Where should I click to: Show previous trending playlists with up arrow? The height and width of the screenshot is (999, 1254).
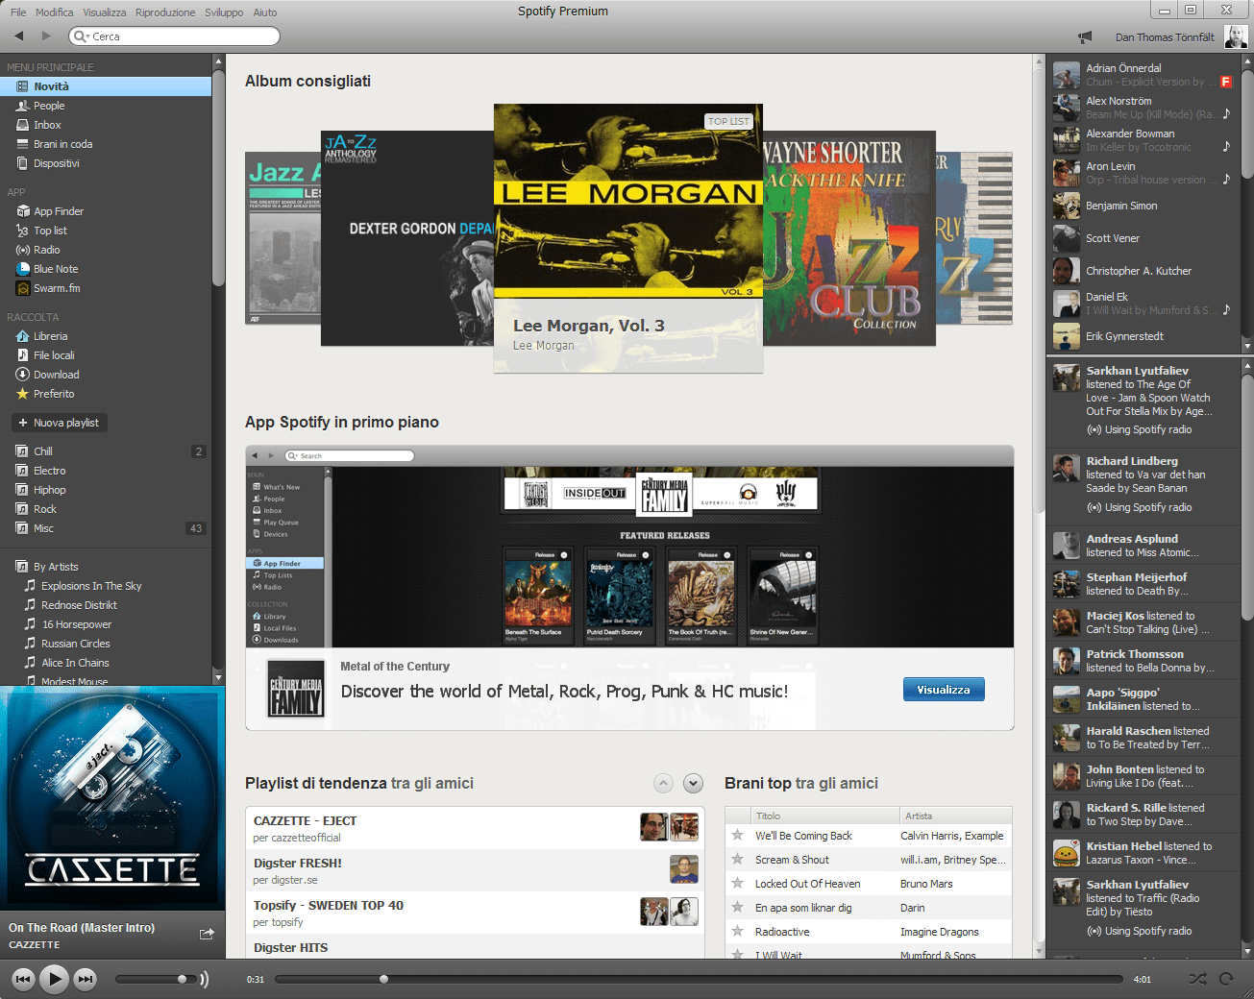pos(664,784)
